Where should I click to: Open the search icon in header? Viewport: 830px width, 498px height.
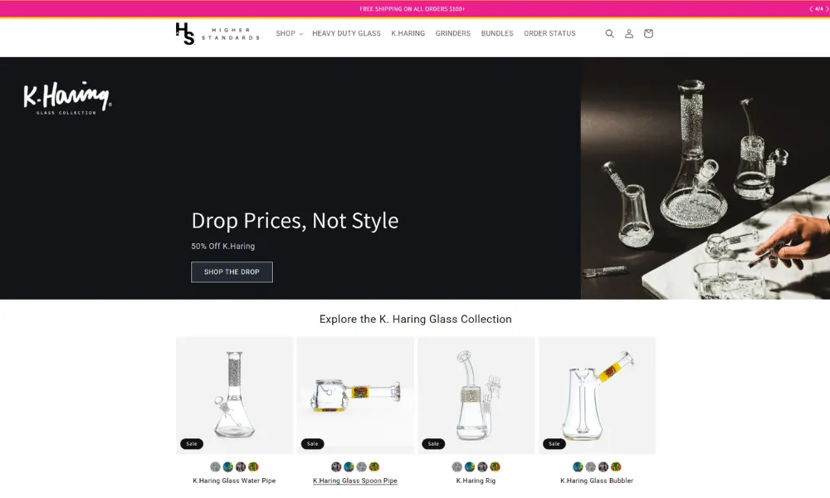pos(609,34)
